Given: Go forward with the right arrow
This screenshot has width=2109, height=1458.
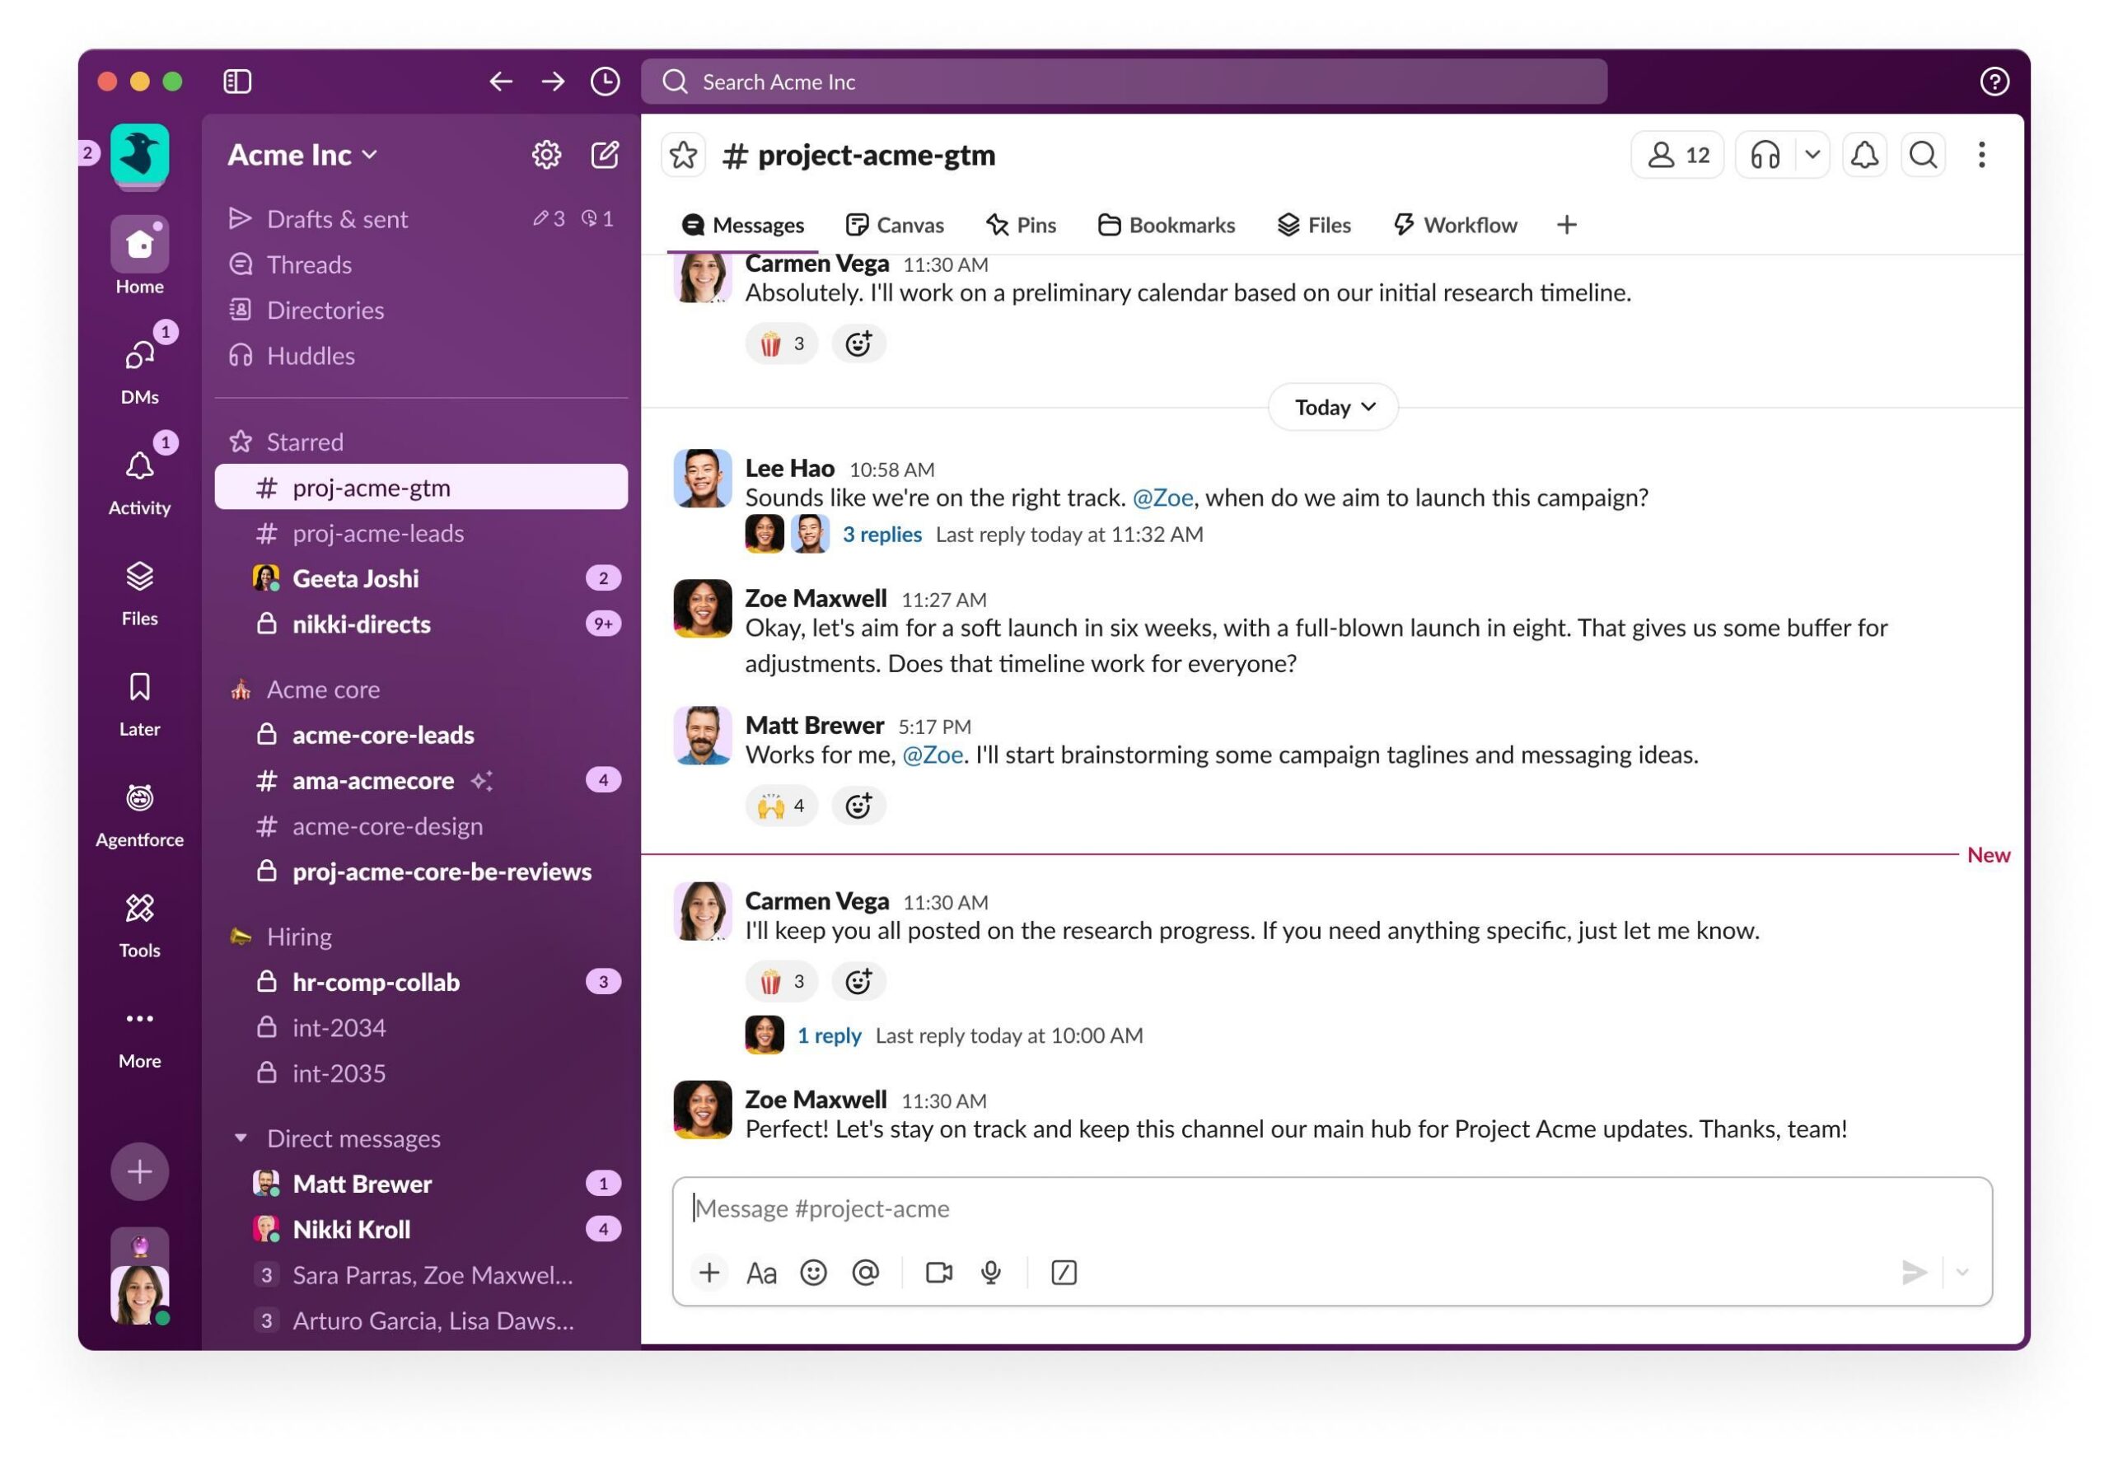Looking at the screenshot, I should click(x=553, y=82).
